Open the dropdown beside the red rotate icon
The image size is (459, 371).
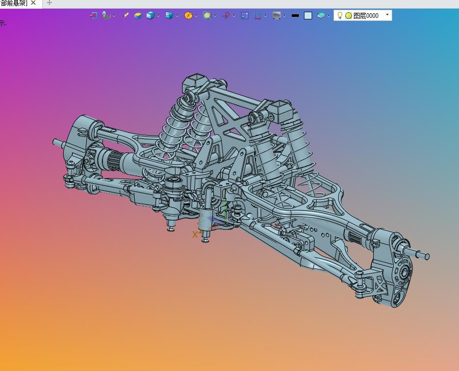[234, 16]
